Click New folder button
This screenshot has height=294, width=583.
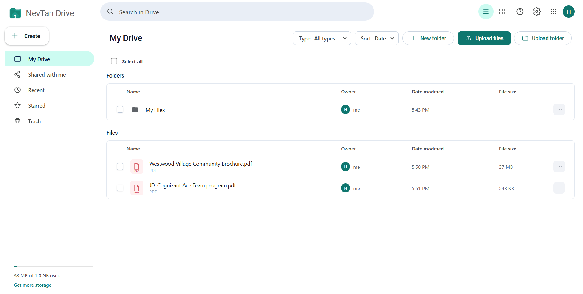point(428,38)
